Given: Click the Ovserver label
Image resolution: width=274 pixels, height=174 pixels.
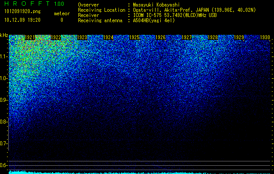Looking at the screenshot, I should 88,5.
